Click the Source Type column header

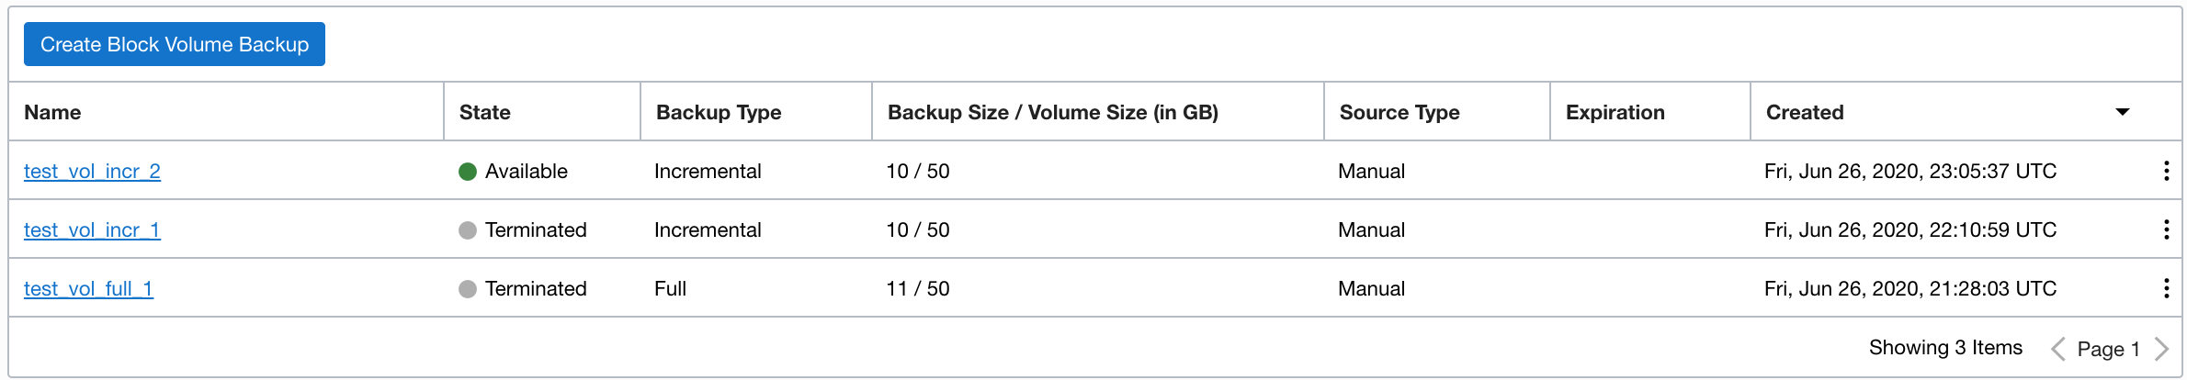pyautogui.click(x=1399, y=112)
